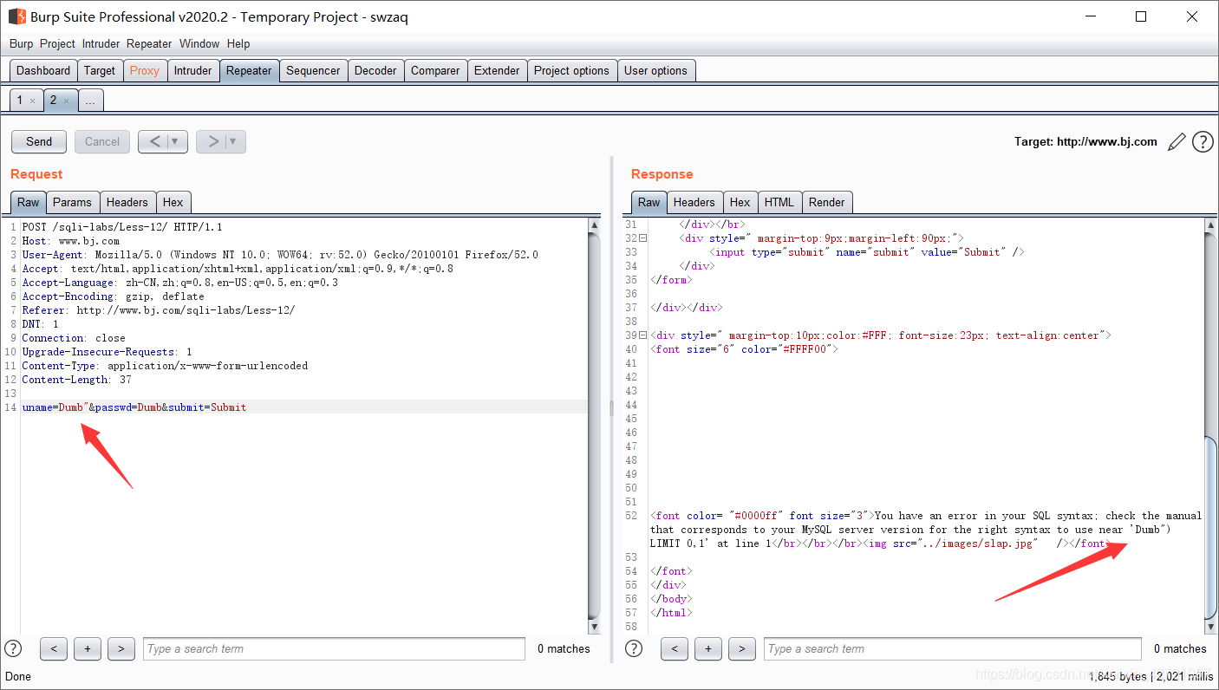Image resolution: width=1219 pixels, height=690 pixels.
Task: Open the User options tab
Action: (655, 71)
